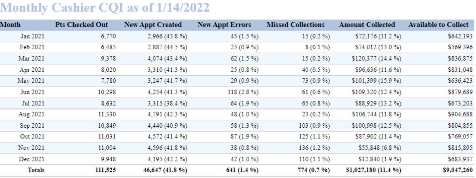Click the $642,193 available to collect value

460,36
